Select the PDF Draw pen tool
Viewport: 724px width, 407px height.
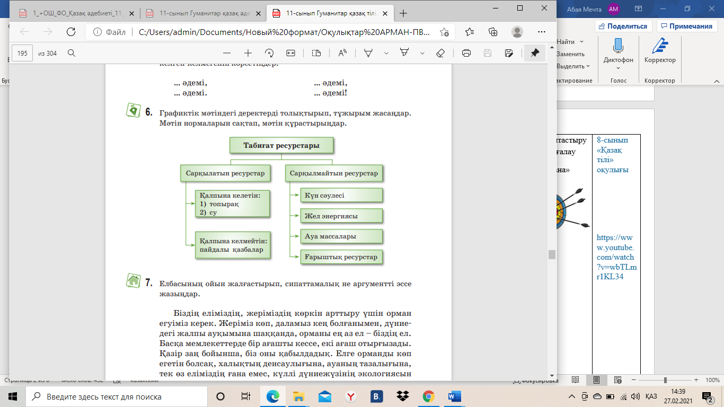tap(368, 53)
